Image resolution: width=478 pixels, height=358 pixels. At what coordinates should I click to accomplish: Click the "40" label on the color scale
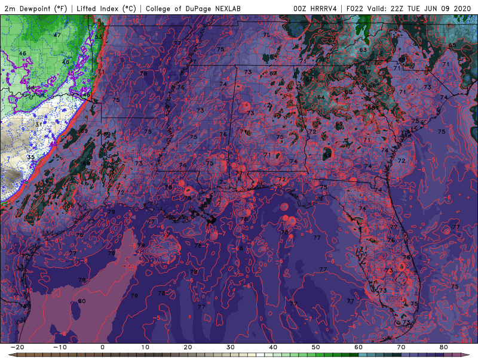273,347
